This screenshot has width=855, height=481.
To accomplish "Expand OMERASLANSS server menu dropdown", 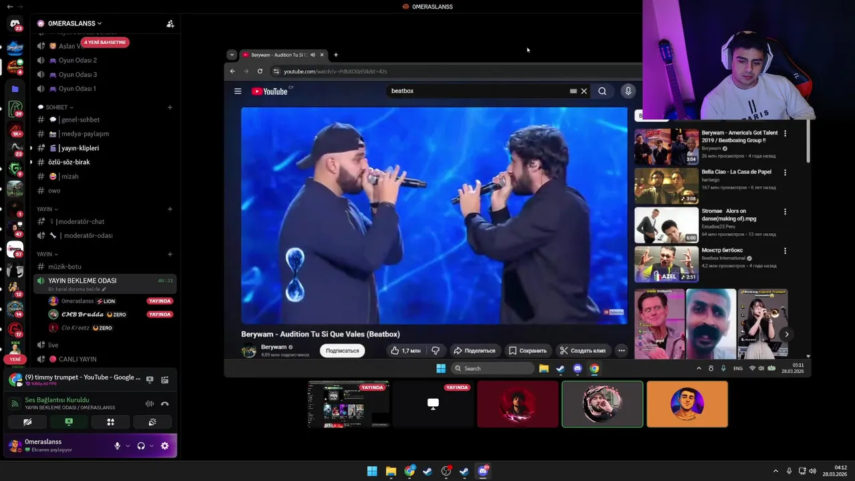I will [99, 23].
